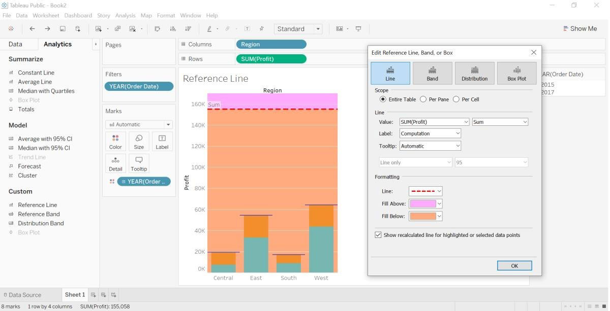
Task: Click the Show Me button
Action: (x=580, y=28)
